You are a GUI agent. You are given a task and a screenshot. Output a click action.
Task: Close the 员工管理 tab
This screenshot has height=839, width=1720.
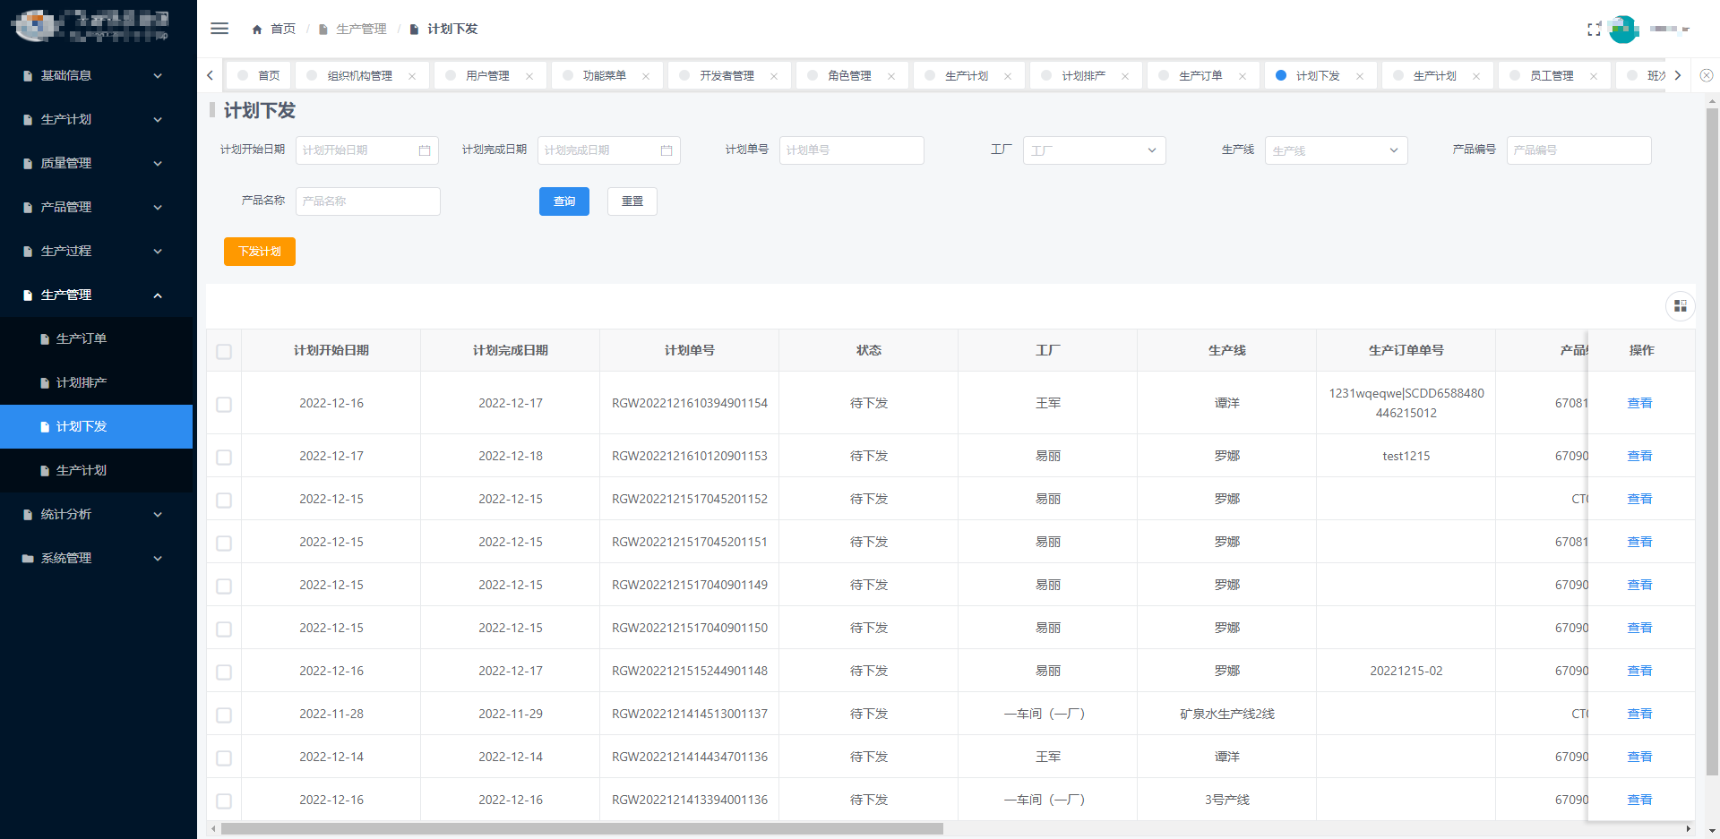(1594, 76)
